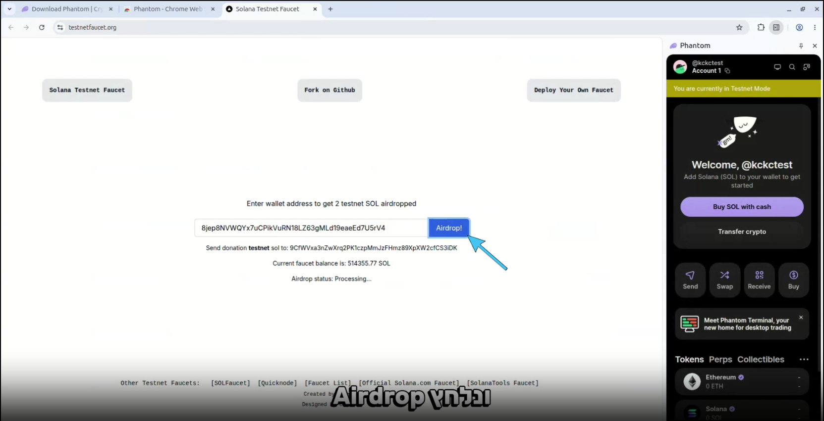Open the @kckctest account avatar

(x=680, y=67)
